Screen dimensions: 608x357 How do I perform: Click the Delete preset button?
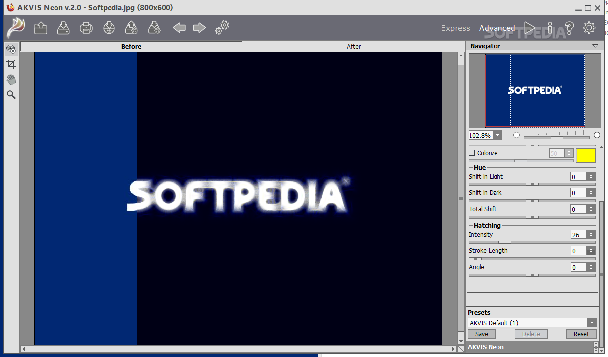pyautogui.click(x=531, y=334)
